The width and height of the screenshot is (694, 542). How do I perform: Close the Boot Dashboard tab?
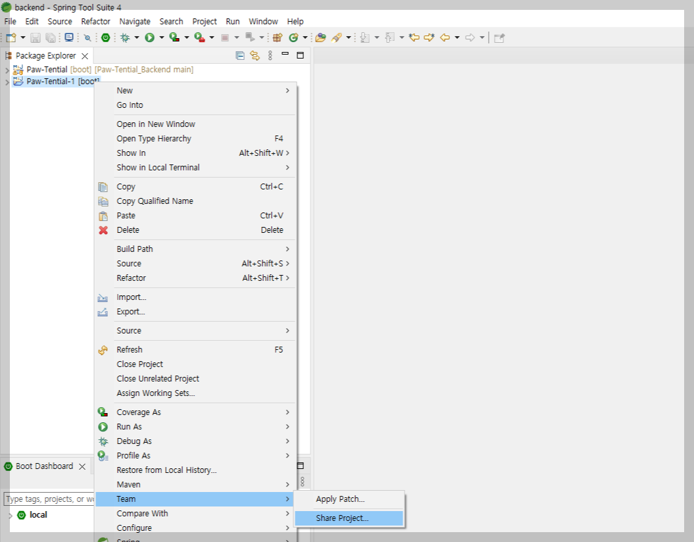[82, 467]
